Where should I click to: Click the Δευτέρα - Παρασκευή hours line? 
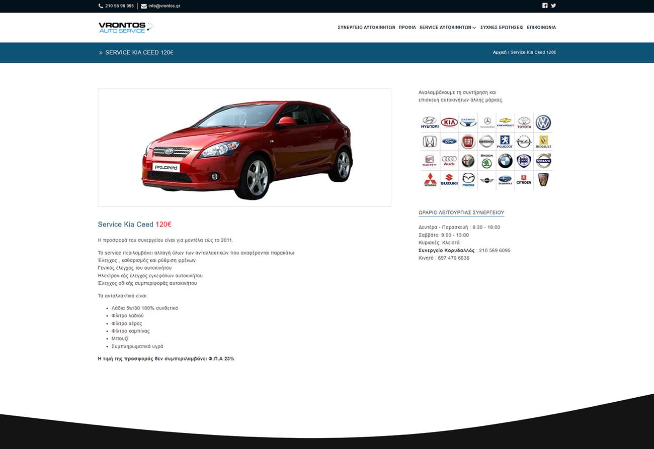click(x=459, y=228)
